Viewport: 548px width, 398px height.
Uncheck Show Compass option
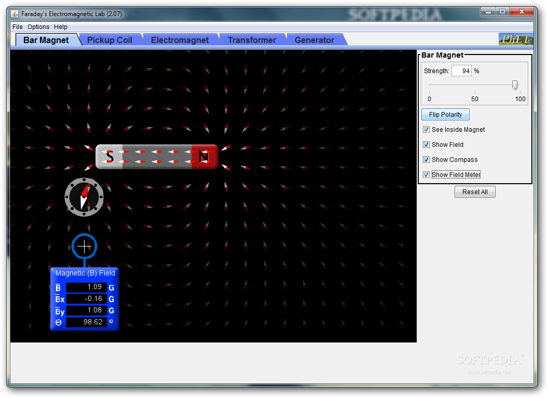coord(426,160)
